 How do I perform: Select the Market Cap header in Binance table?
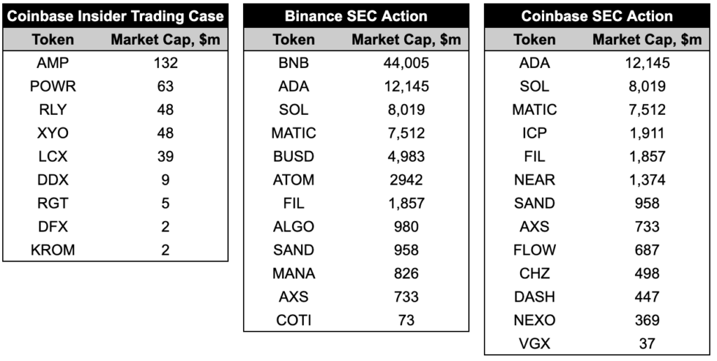point(406,40)
